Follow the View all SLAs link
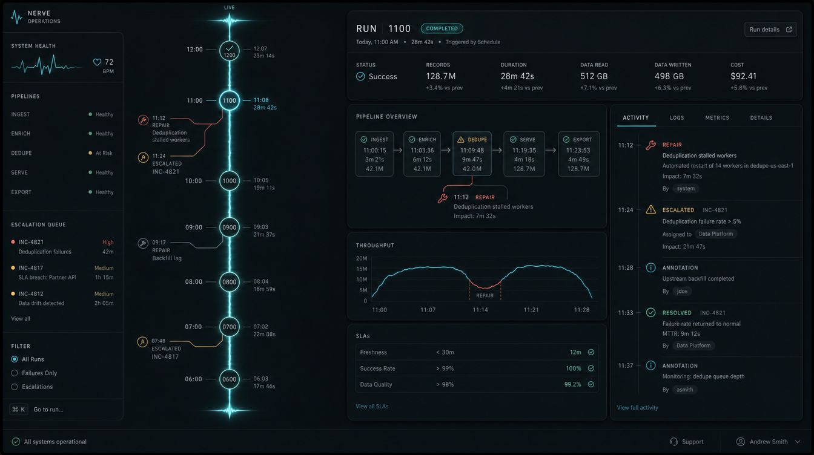Screen dimensions: 814x455 (372, 407)
